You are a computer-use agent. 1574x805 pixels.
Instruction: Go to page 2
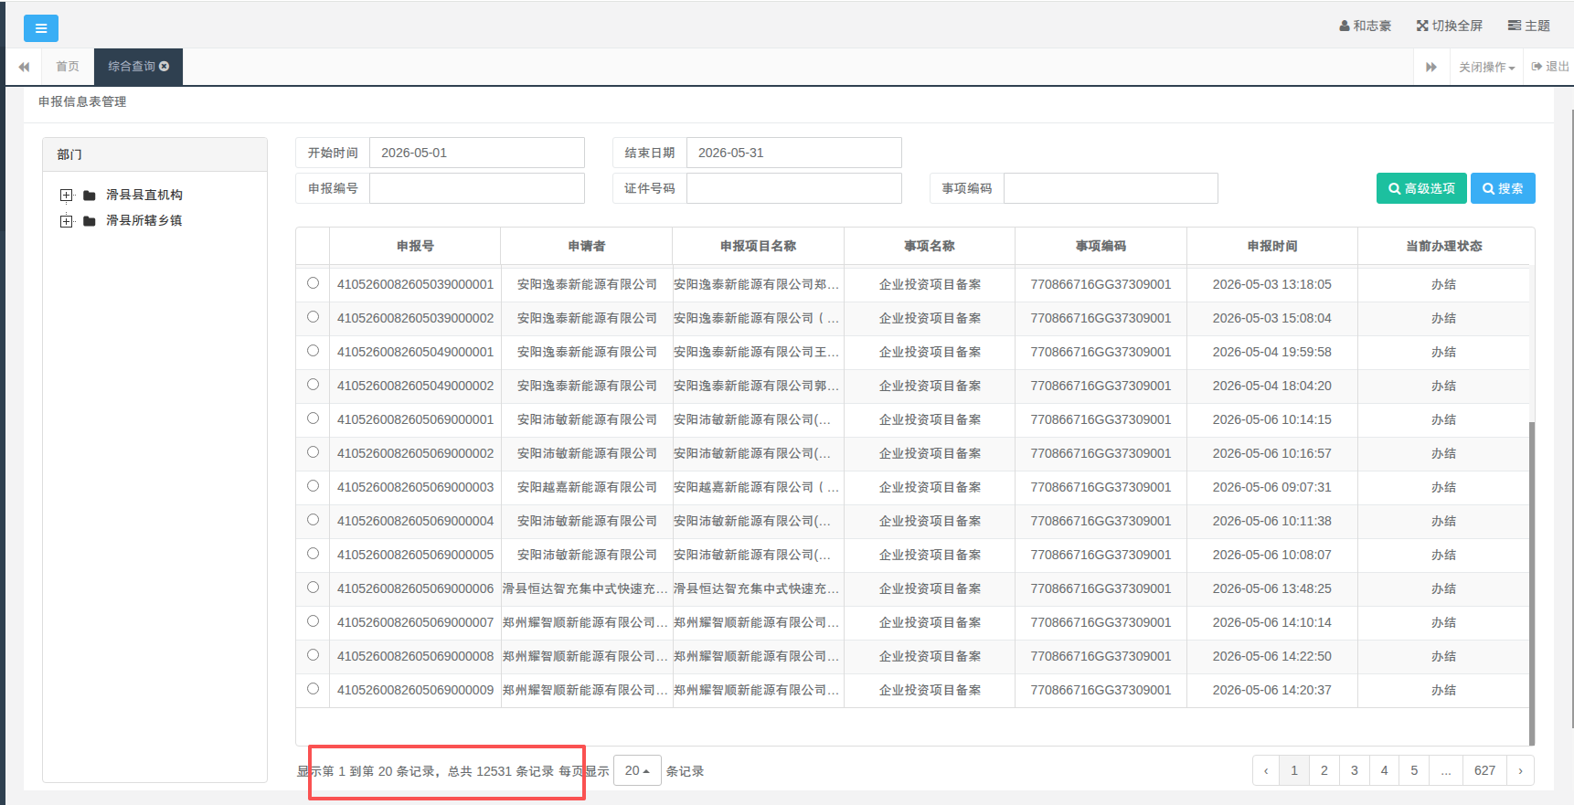(1324, 770)
